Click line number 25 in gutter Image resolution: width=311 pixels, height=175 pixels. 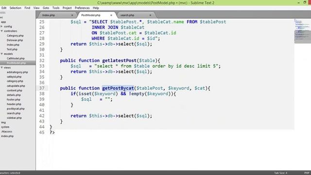click(x=42, y=22)
